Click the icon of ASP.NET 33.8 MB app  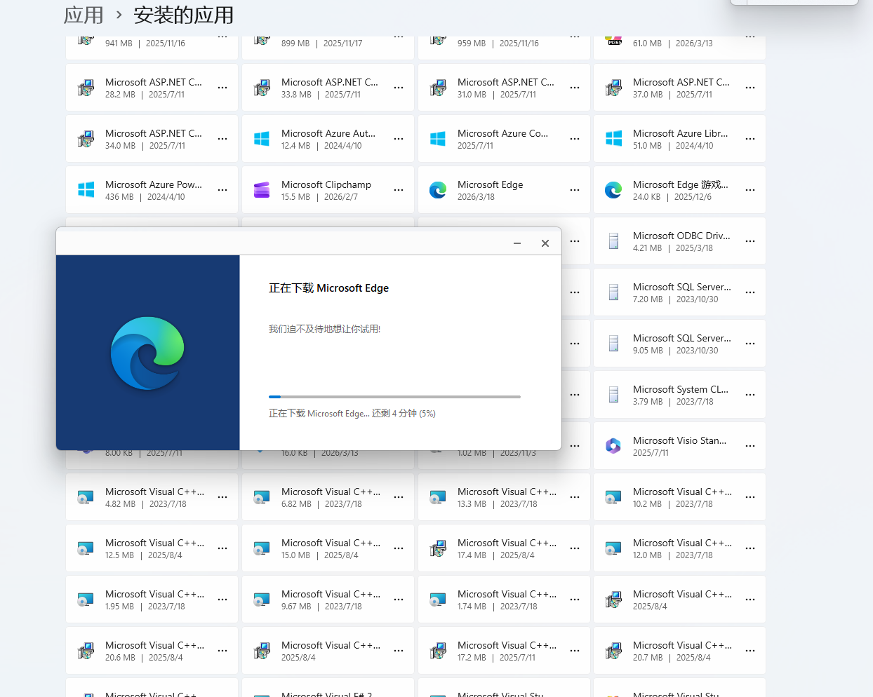pyautogui.click(x=262, y=88)
